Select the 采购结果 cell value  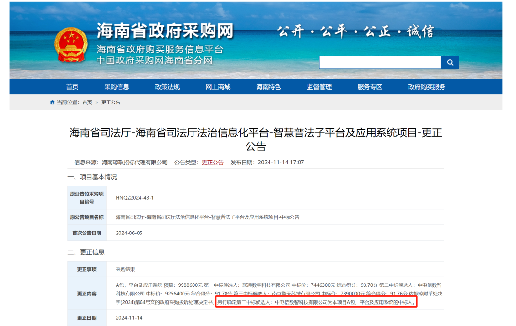125,269
